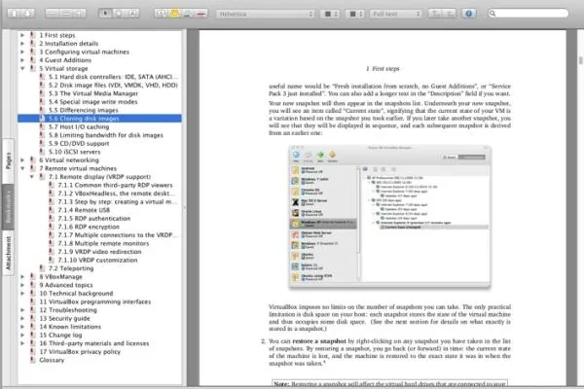
Task: Open '7.1.1 Common third-party RDP viewers'
Action: tap(116, 185)
